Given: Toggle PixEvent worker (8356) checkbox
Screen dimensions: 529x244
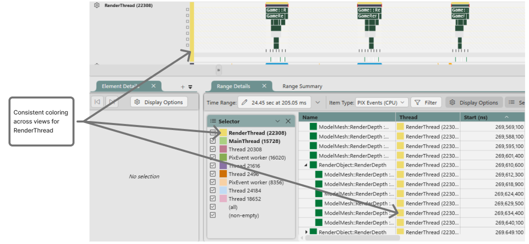Looking at the screenshot, I should tap(212, 182).
